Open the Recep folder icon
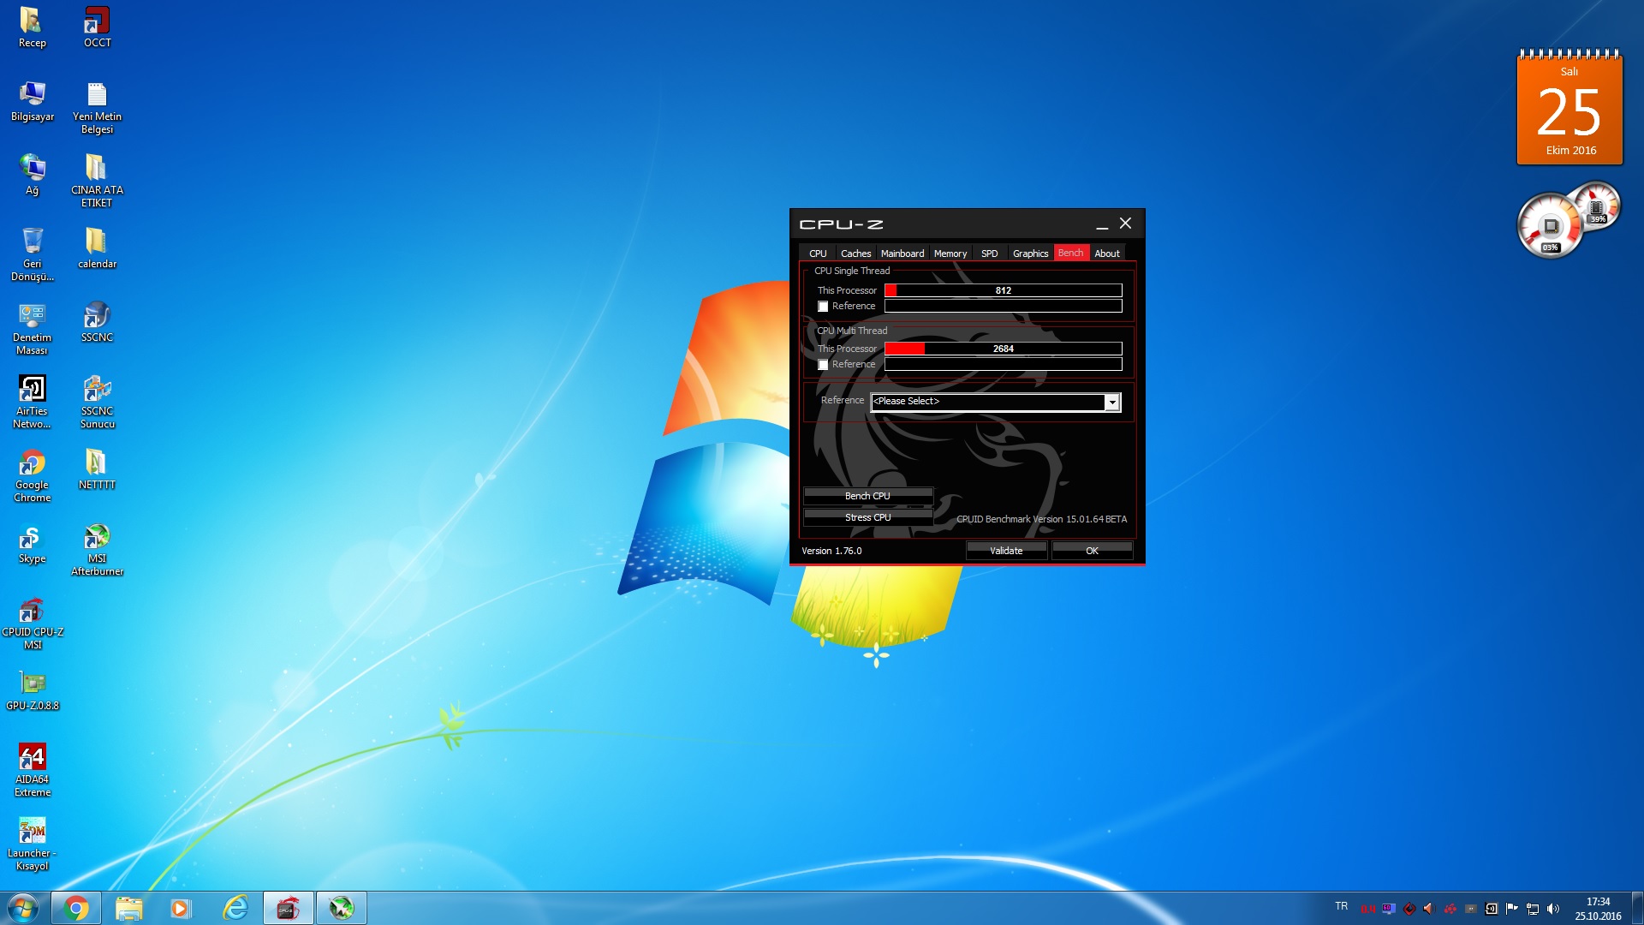This screenshot has height=925, width=1644. (32, 27)
